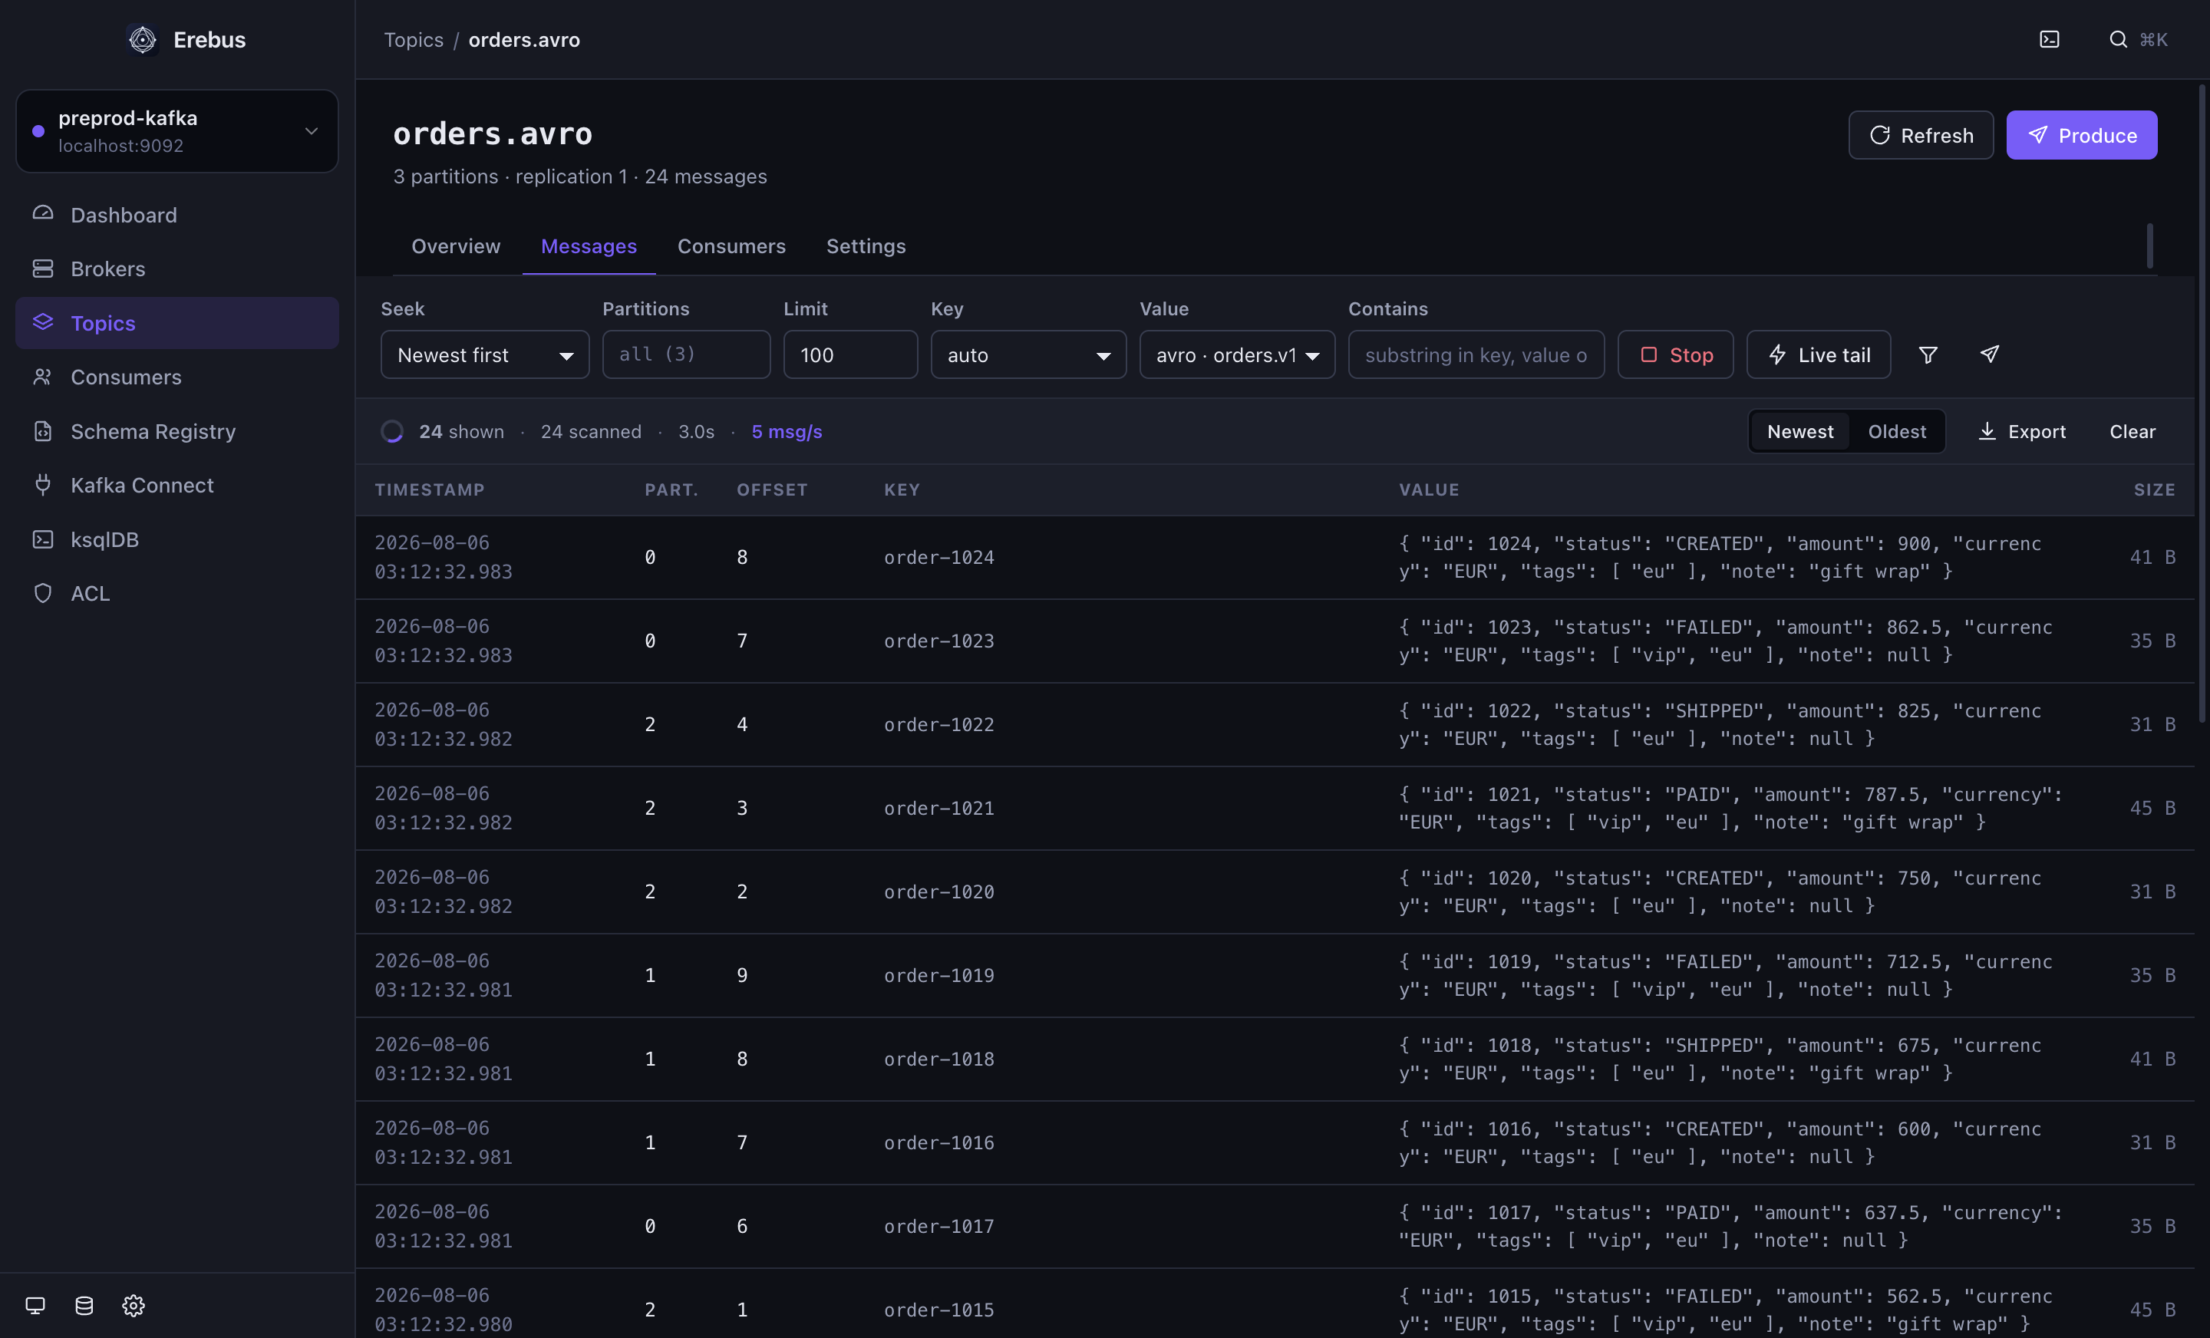Expand the preprod-kafka cluster selector
This screenshot has width=2210, height=1338.
point(176,131)
